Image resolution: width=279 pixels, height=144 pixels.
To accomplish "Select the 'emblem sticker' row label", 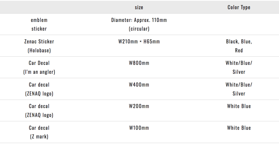I will [x=39, y=24].
